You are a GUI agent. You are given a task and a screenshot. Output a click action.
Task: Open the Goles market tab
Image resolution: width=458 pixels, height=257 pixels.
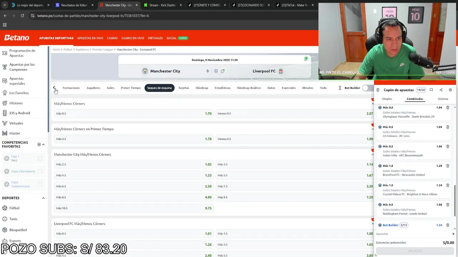tap(111, 88)
